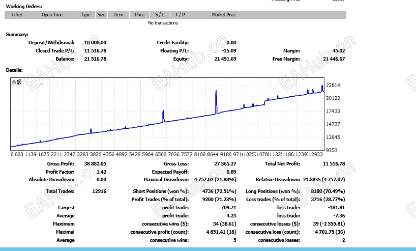The height and width of the screenshot is (251, 416).
Task: Select Deposit/Withdrawal value 10 000.00
Action: click(95, 42)
